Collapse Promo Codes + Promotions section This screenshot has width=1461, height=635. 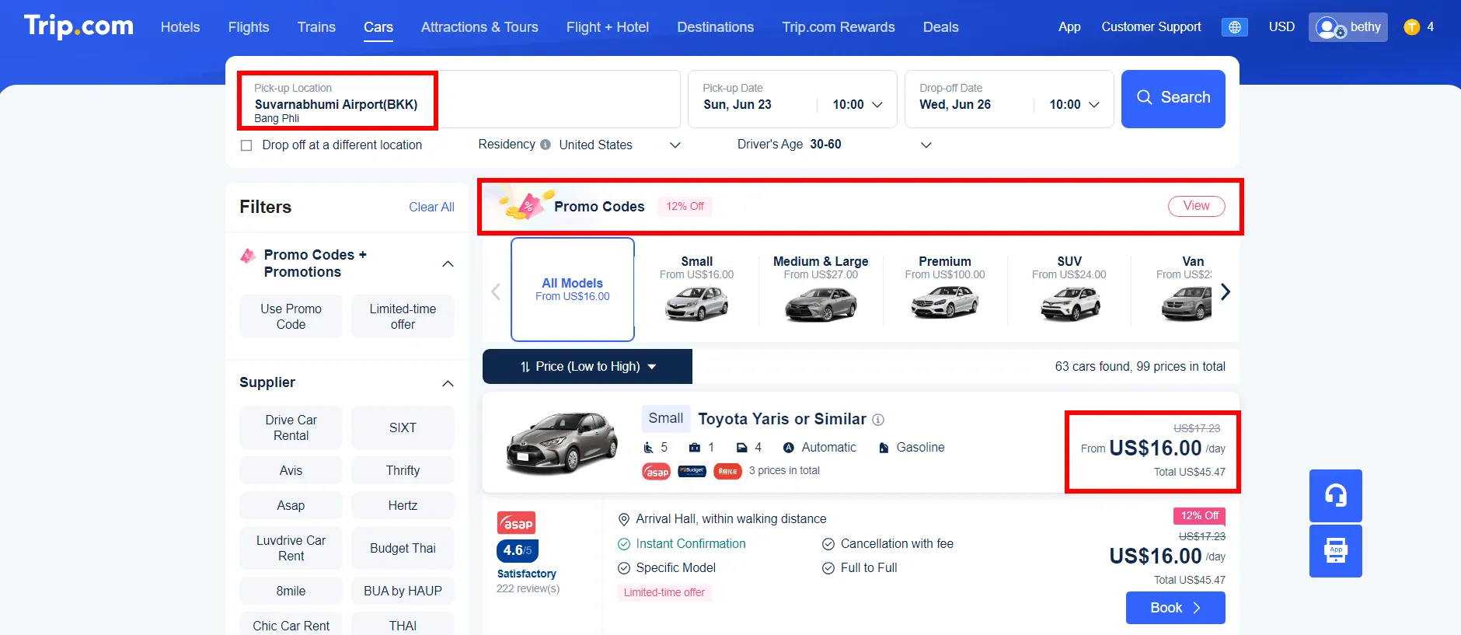[x=448, y=264]
